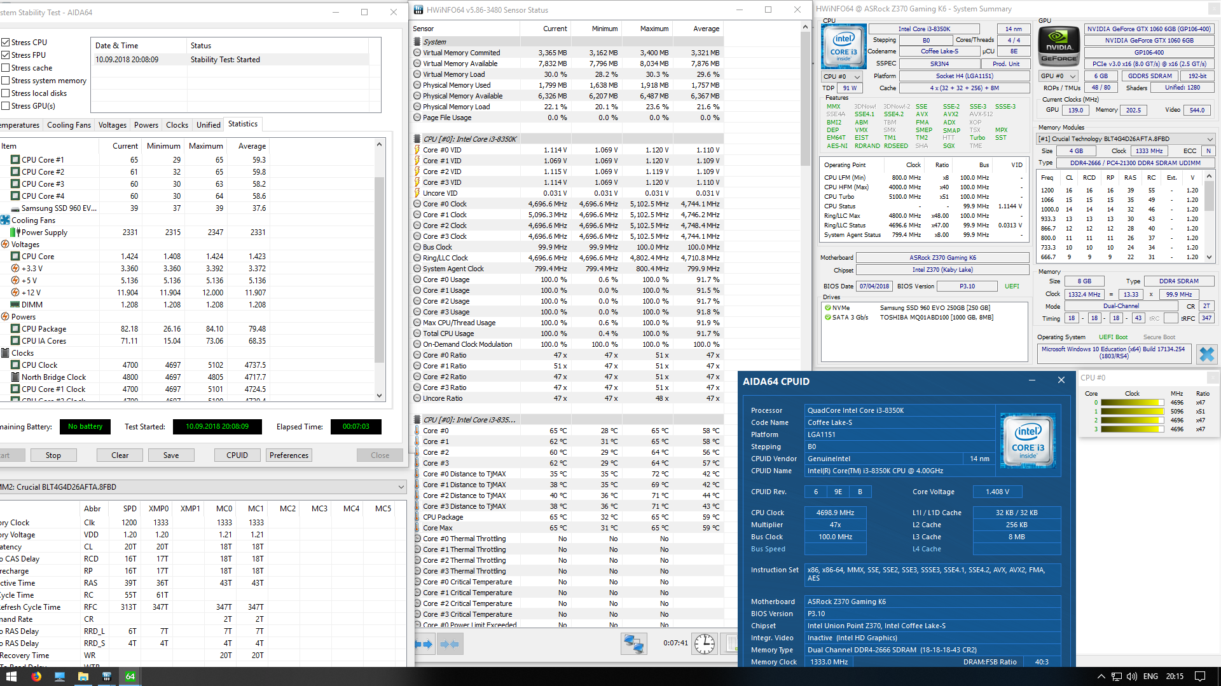Screen dimensions: 1221x686
Task: Click the NVIDIA GeForce logo
Action: coord(1059,47)
